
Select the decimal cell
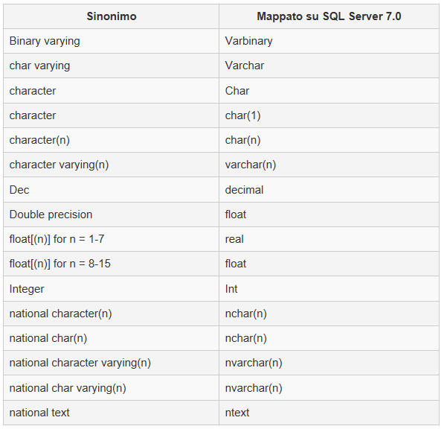tap(329, 190)
